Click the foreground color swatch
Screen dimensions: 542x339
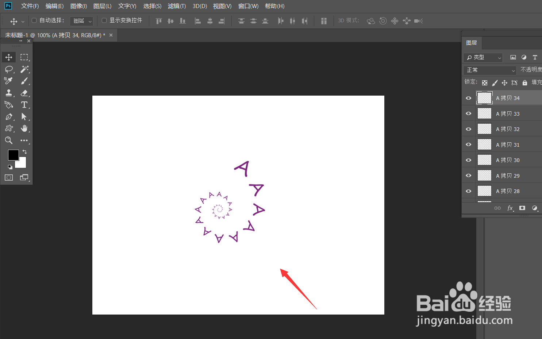14,155
